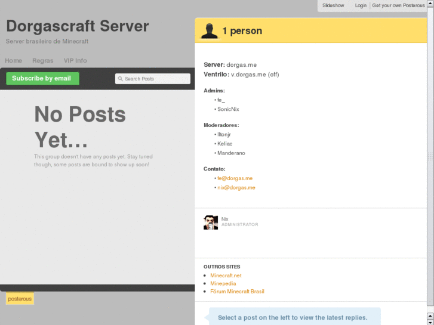Screen dimensions: 434x325
Task: Open Fórum Minecraft Brasil link
Action: [237, 292]
